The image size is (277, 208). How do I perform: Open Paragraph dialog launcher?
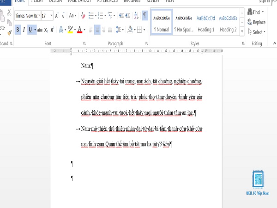[146, 43]
